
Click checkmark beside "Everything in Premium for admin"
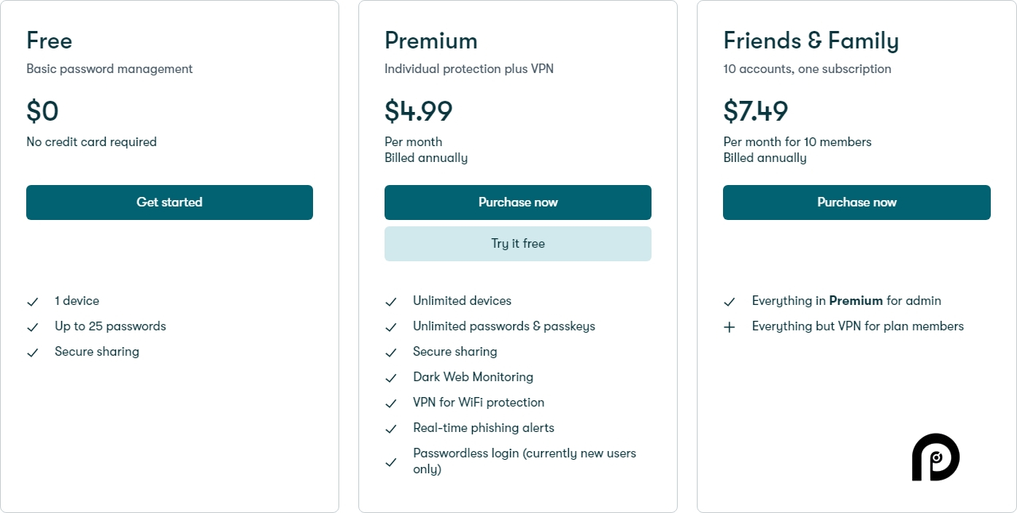pyautogui.click(x=729, y=302)
